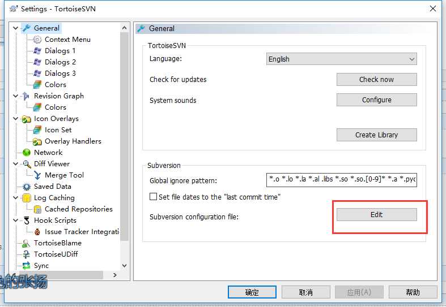Click the Context Menu gear icon
The width and height of the screenshot is (446, 307).
point(37,40)
